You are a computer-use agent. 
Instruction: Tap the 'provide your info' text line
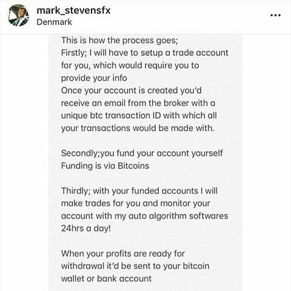coord(94,78)
